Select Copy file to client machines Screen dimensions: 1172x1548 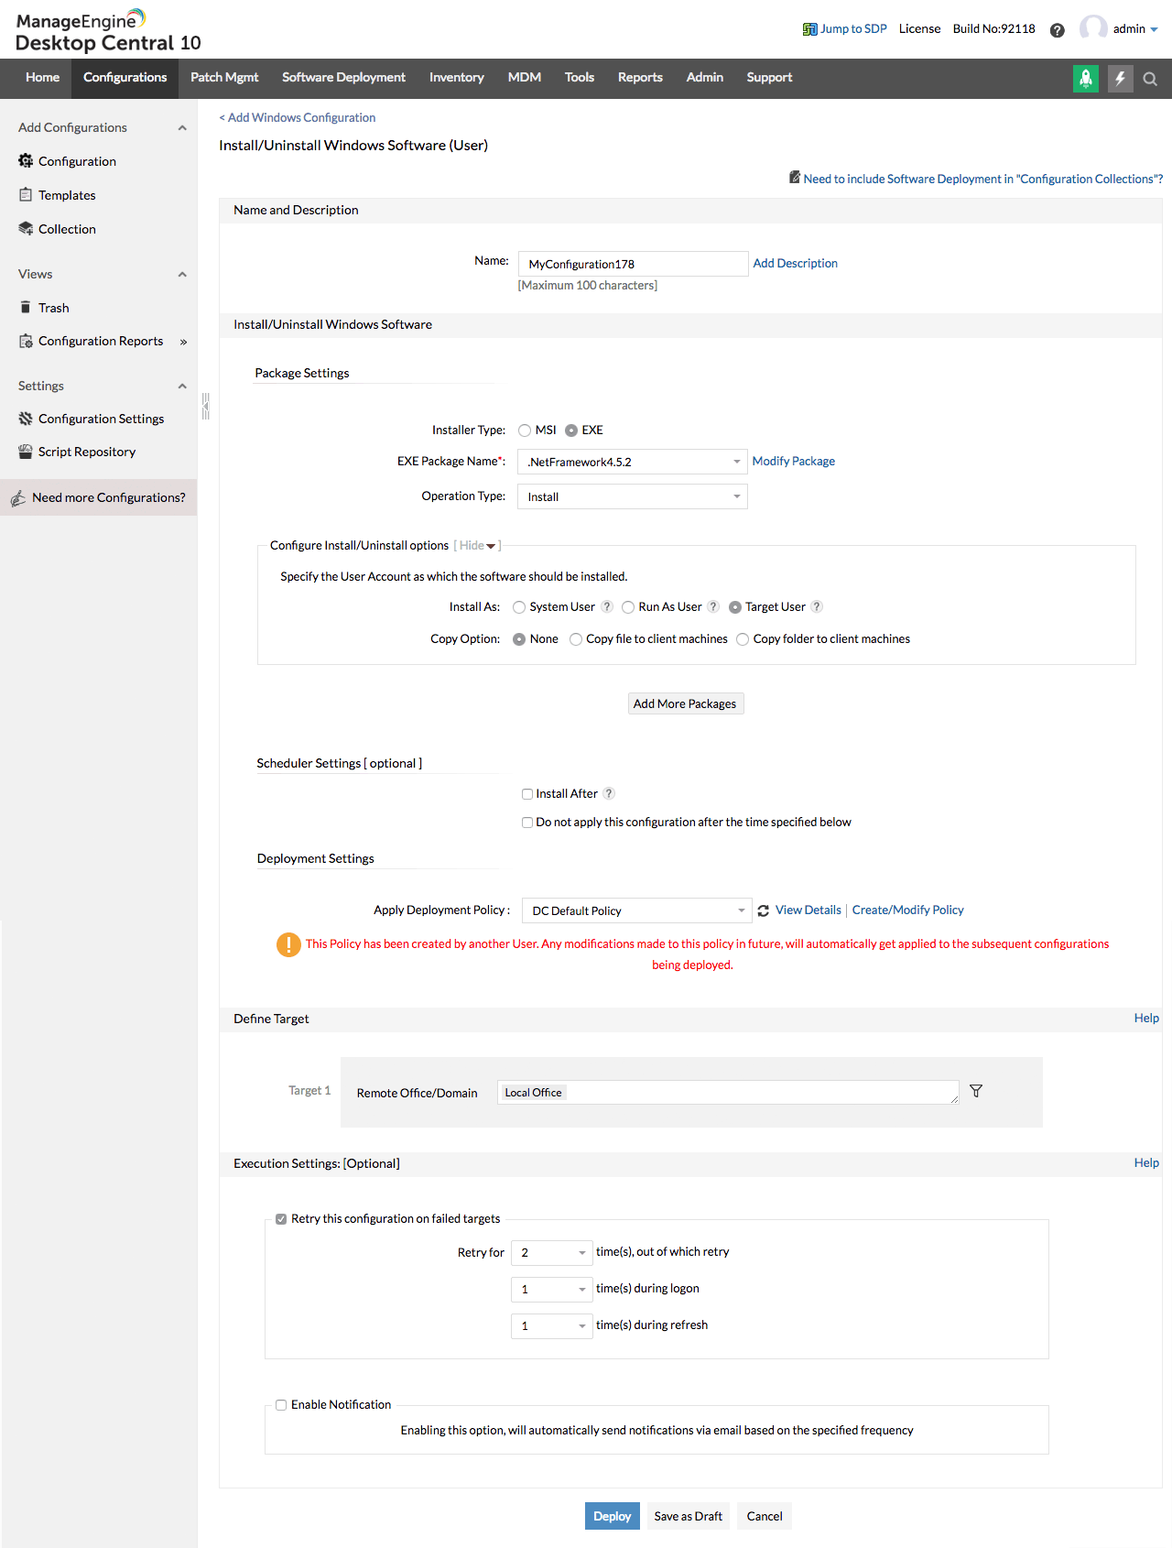576,639
